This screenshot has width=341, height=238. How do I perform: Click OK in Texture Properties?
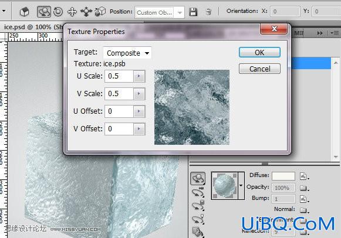(x=259, y=52)
